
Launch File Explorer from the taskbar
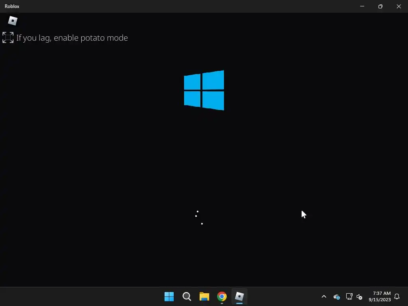point(204,296)
